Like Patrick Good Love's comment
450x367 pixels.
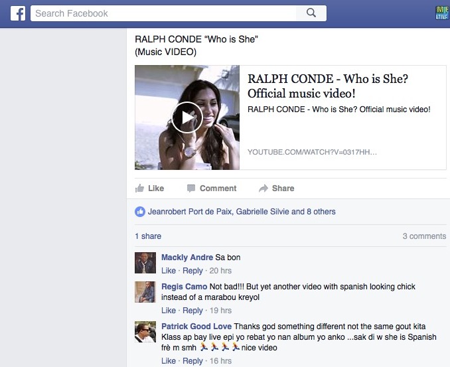point(169,361)
